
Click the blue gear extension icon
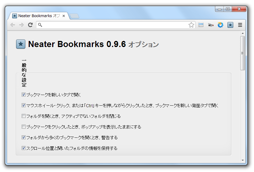[220, 25]
